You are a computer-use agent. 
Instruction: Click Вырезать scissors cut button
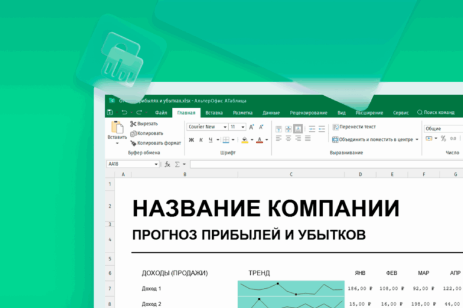click(x=144, y=124)
